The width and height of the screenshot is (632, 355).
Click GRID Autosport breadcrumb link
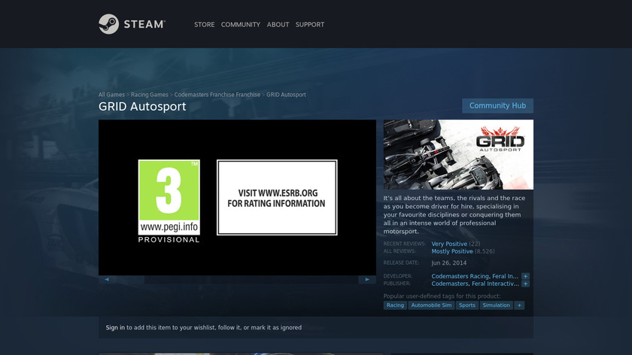coord(286,95)
